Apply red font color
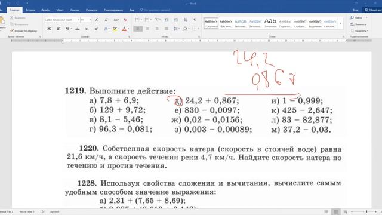Screen dimensions: 382x215 (124, 29)
